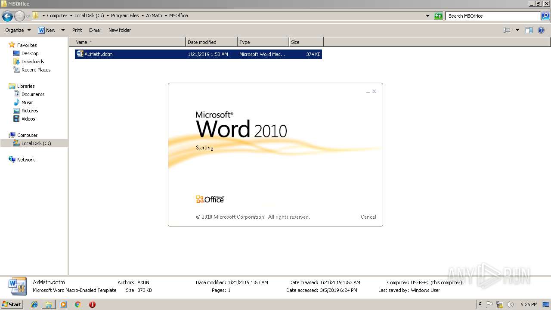Click the Search MSOffice field
This screenshot has height=310, width=551.
coord(493,16)
